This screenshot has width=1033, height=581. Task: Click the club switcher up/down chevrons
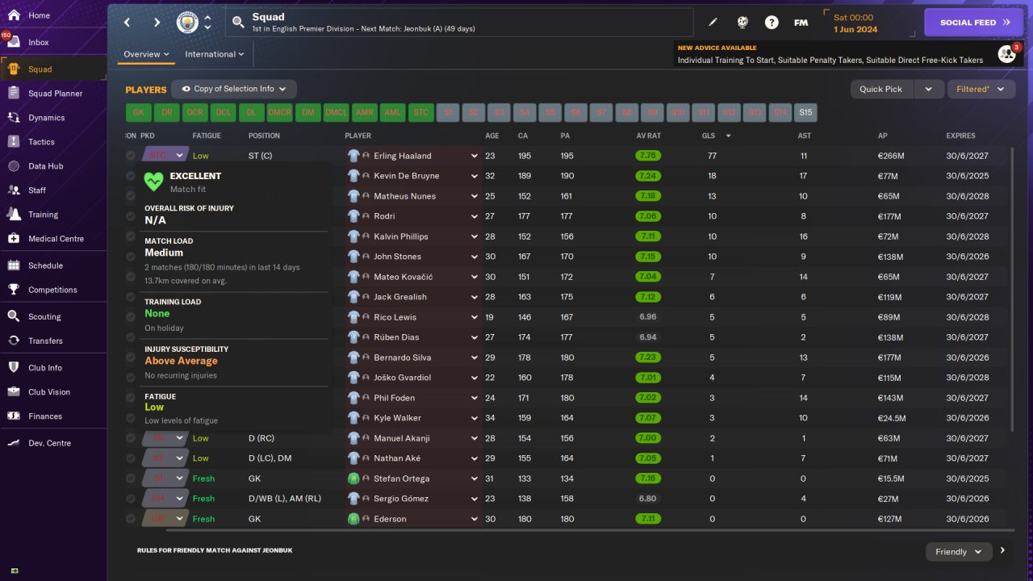(x=207, y=23)
